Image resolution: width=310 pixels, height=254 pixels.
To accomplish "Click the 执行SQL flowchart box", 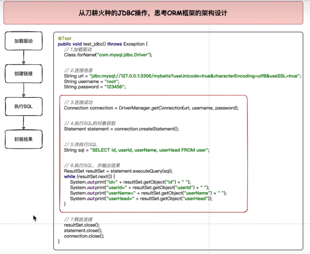I will tap(23, 106).
